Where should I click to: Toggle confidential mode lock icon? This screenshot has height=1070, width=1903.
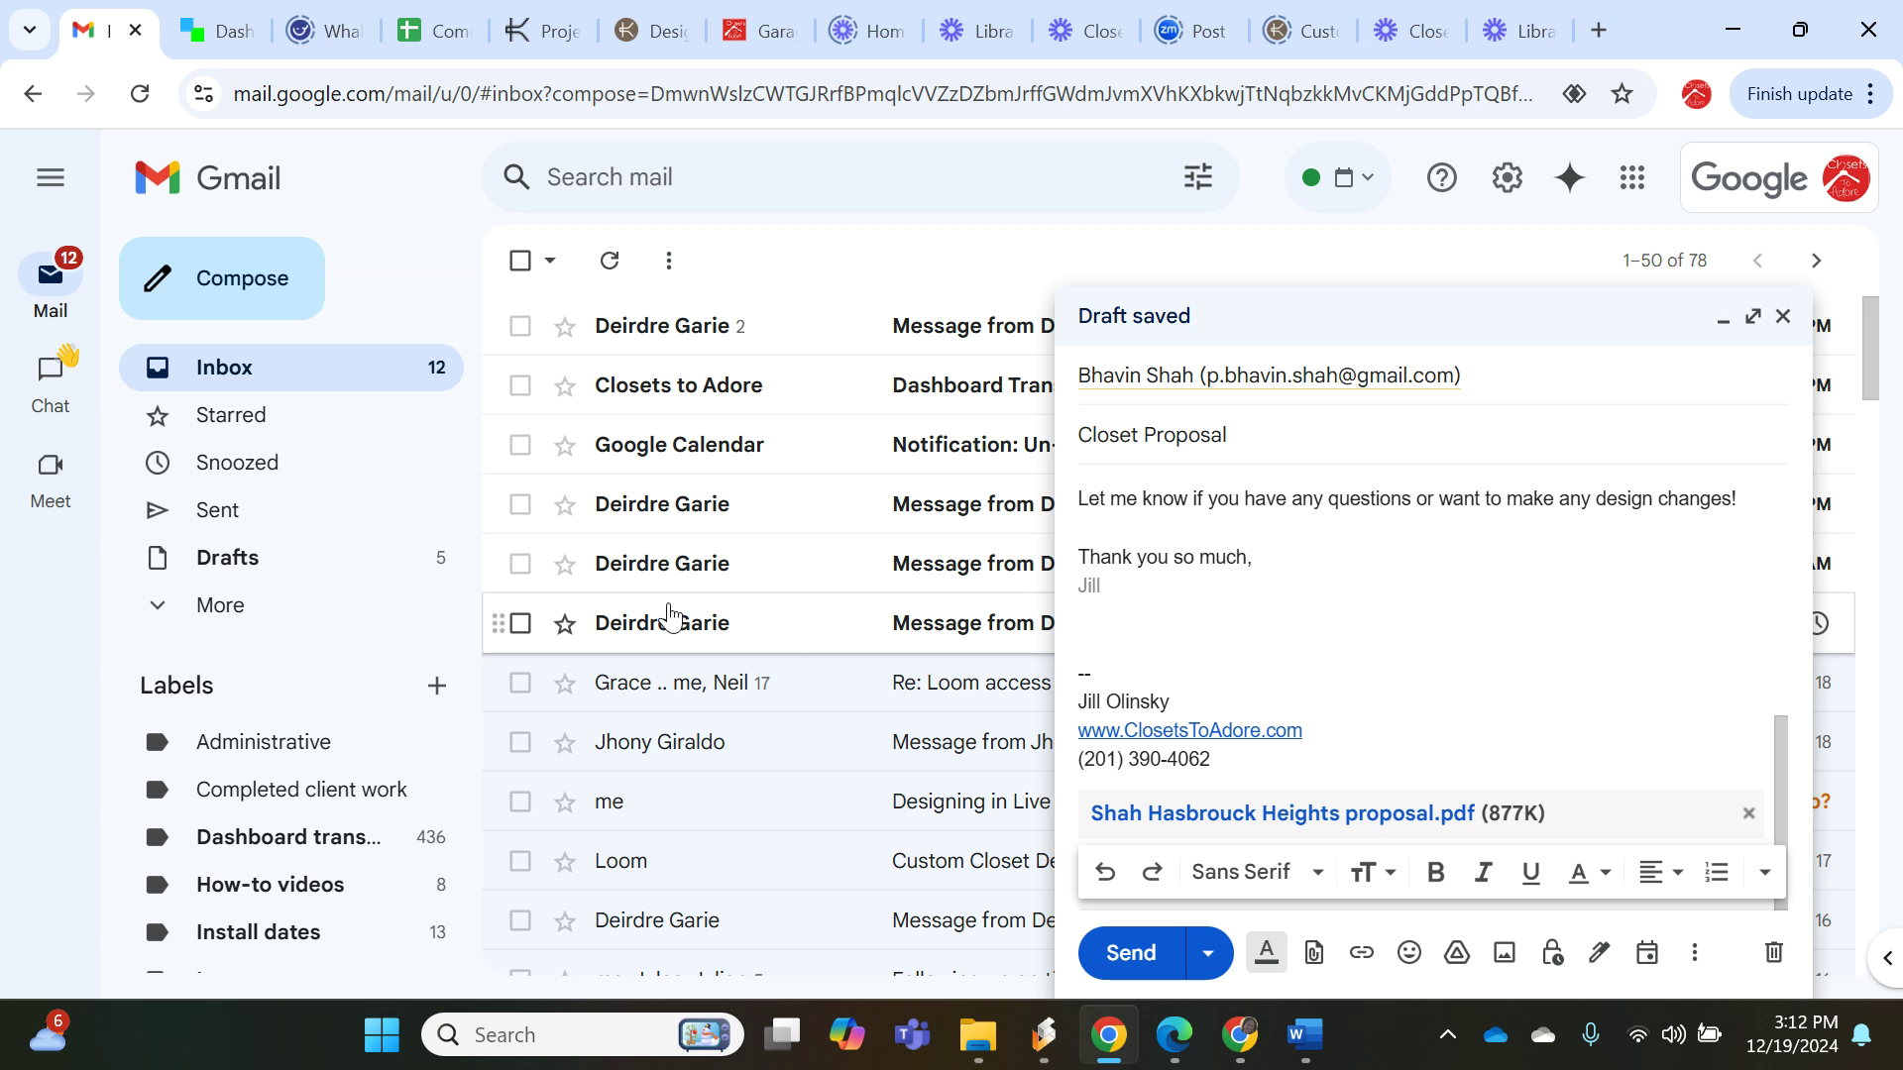[1551, 953]
